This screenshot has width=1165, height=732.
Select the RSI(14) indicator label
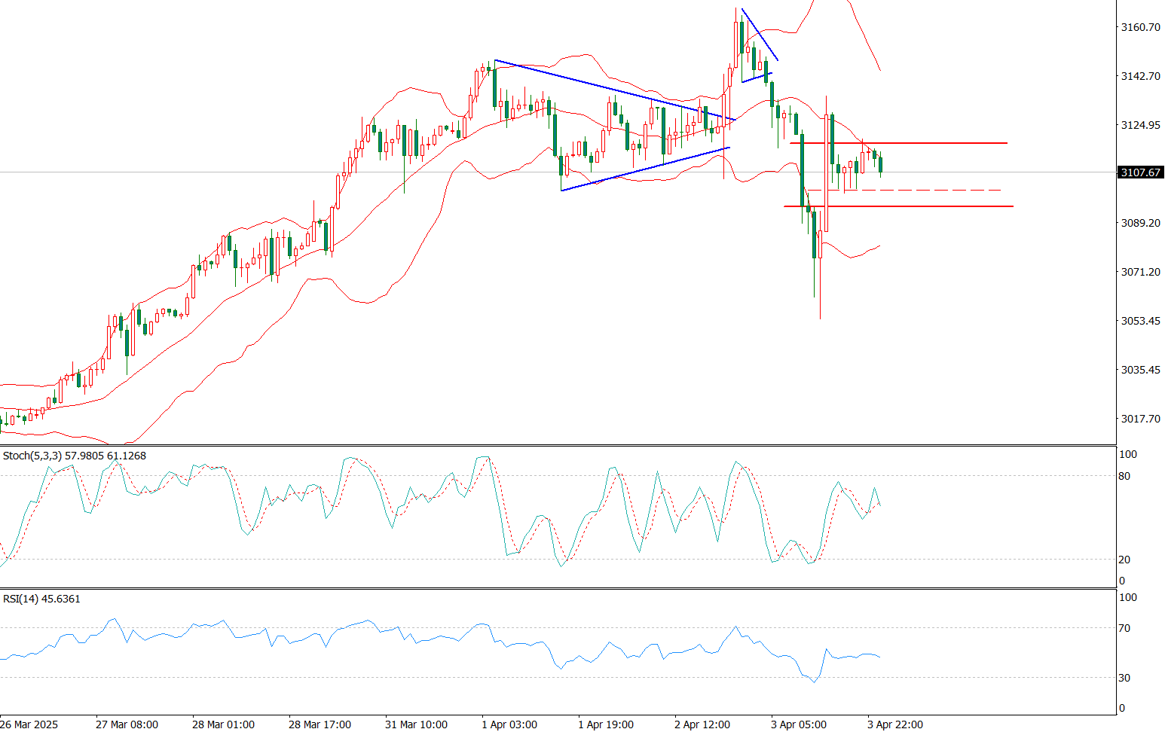point(41,599)
